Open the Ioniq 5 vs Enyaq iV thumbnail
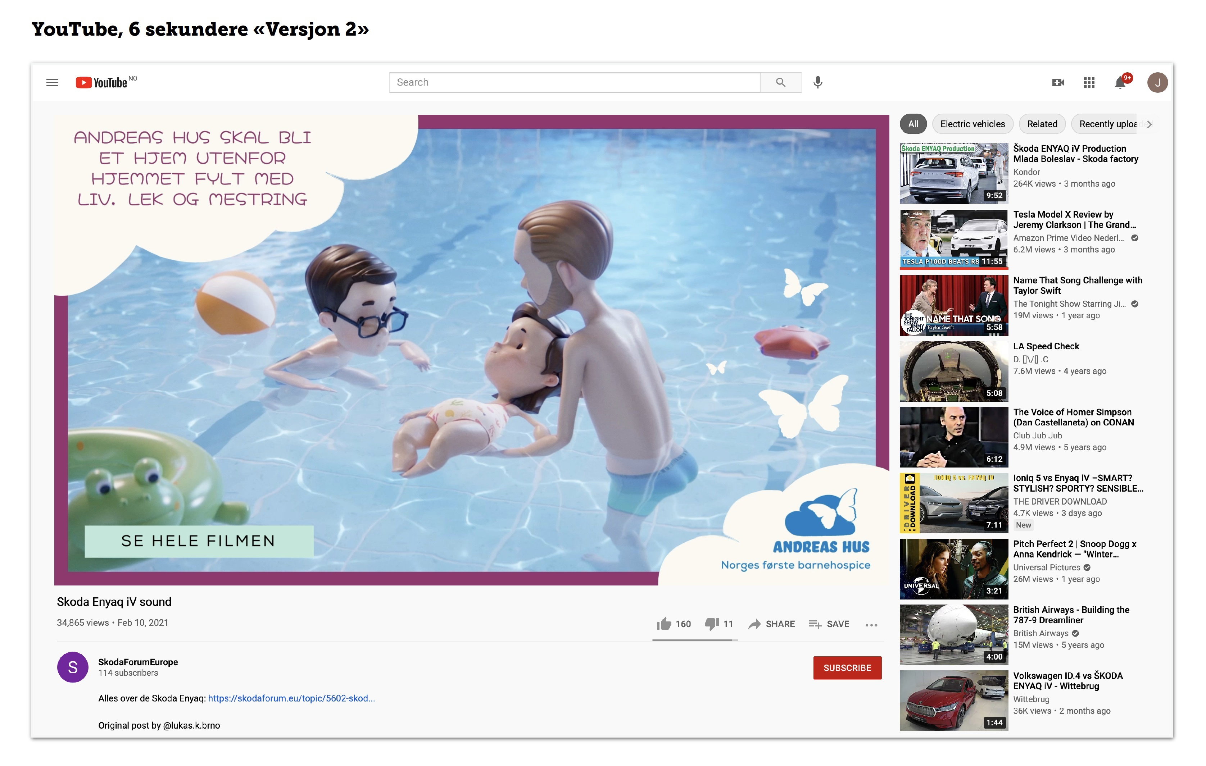 coord(953,503)
